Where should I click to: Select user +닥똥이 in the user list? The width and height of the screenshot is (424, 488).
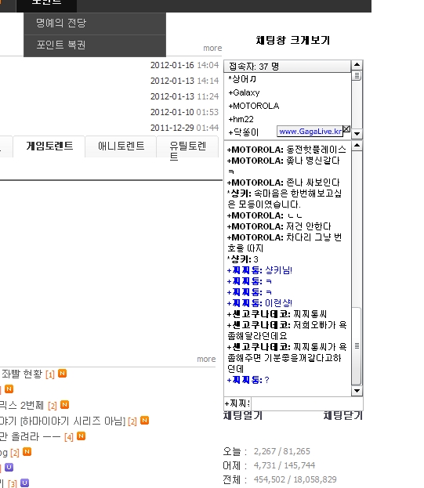(244, 132)
